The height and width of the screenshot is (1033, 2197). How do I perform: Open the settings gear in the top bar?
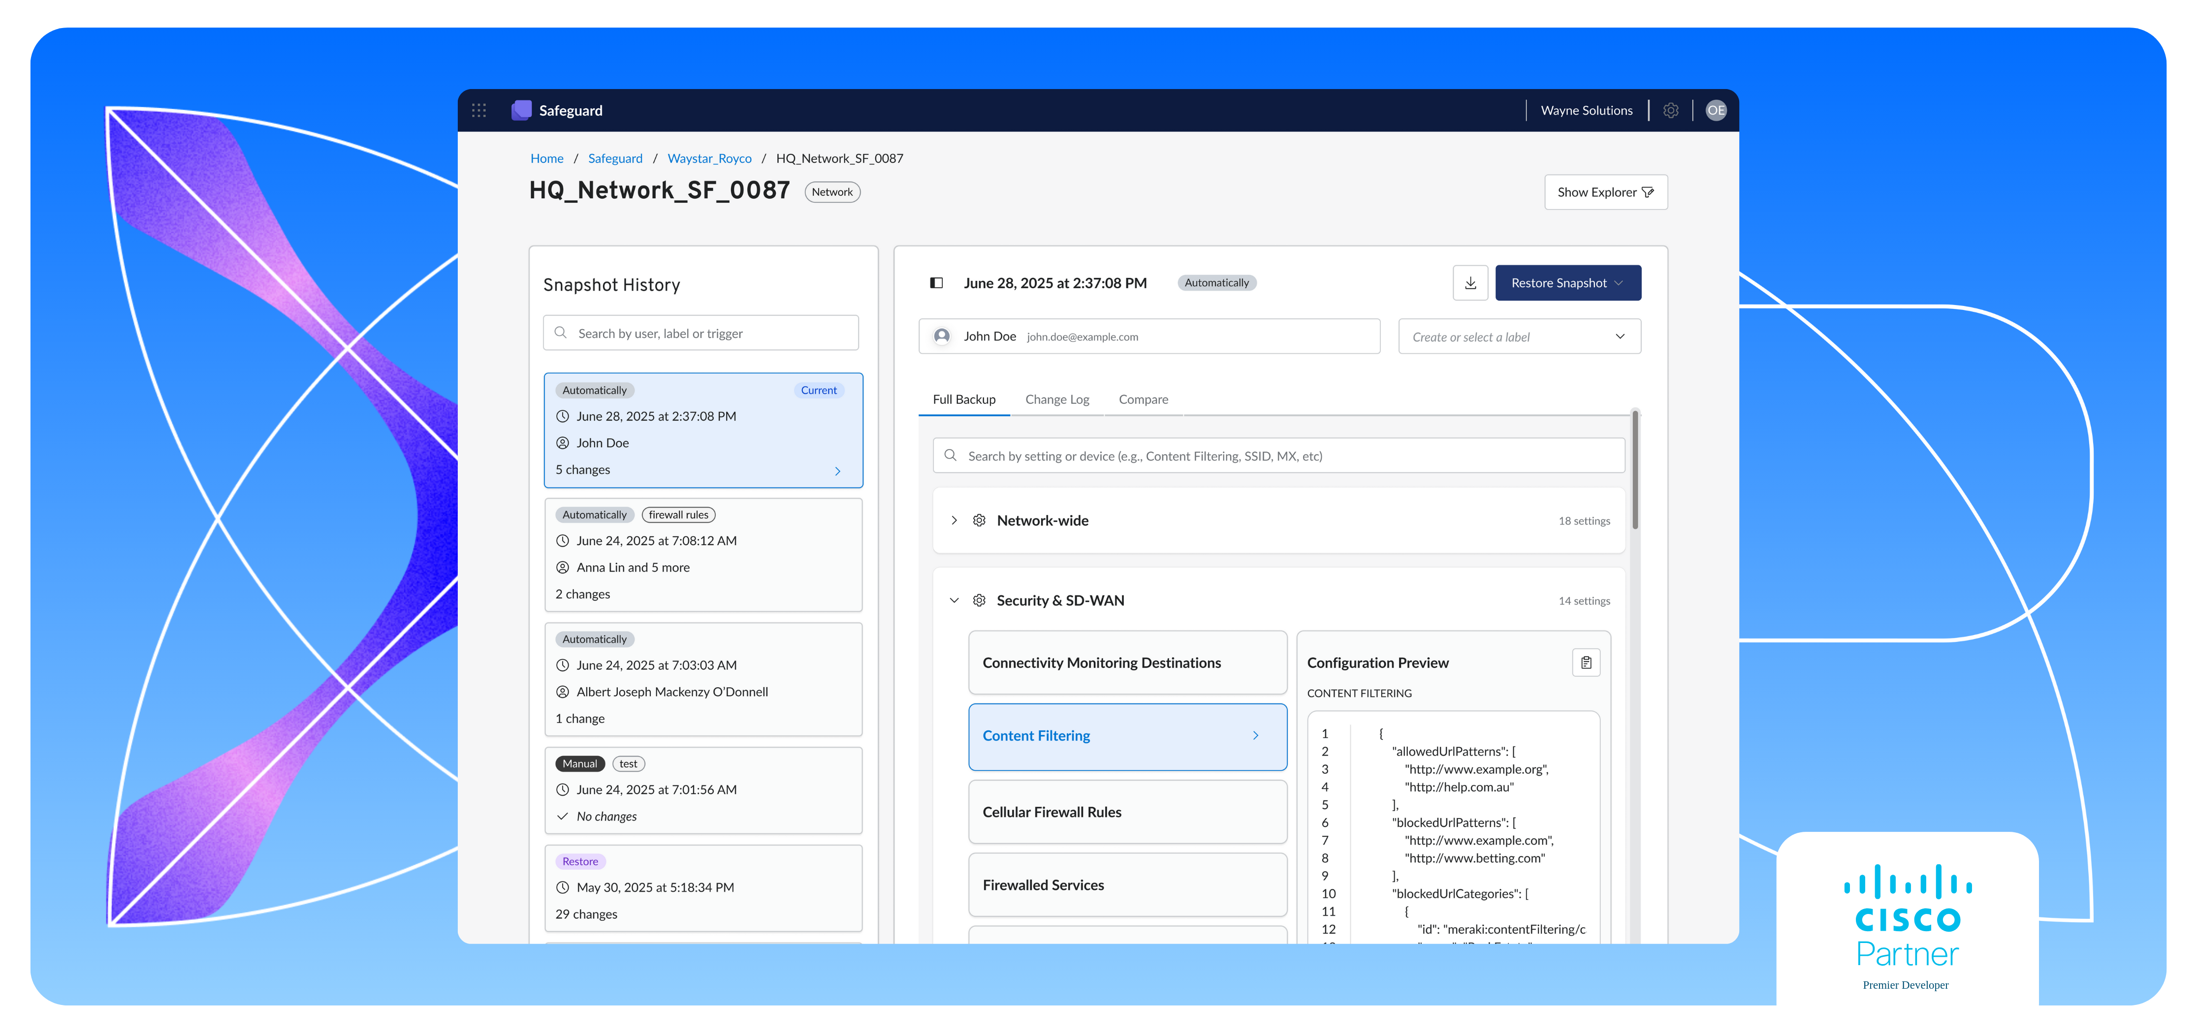[1671, 110]
